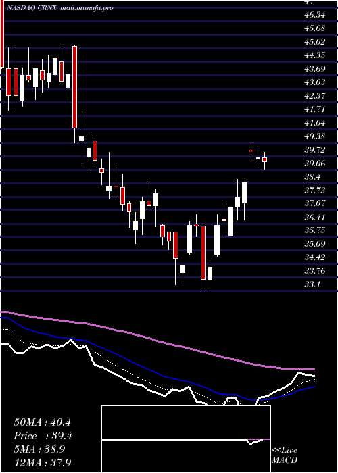The image size is (338, 473).
Task: Select the 39.72 price axis label
Action: coord(316,150)
